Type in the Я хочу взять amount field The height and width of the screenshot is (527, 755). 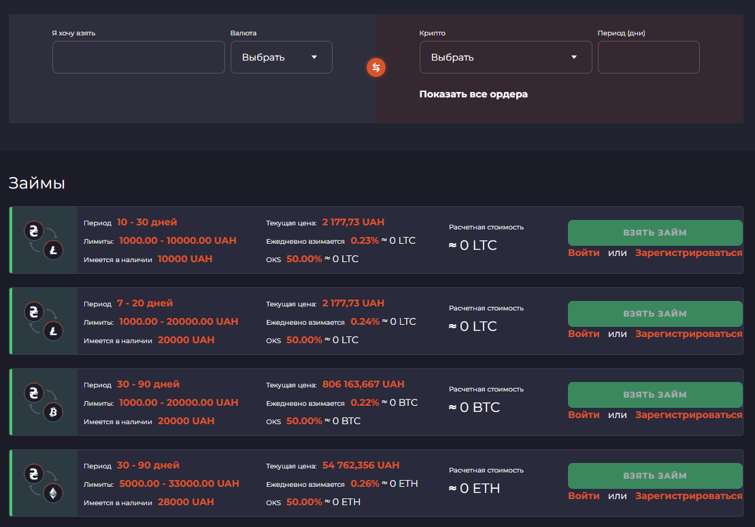pos(138,57)
